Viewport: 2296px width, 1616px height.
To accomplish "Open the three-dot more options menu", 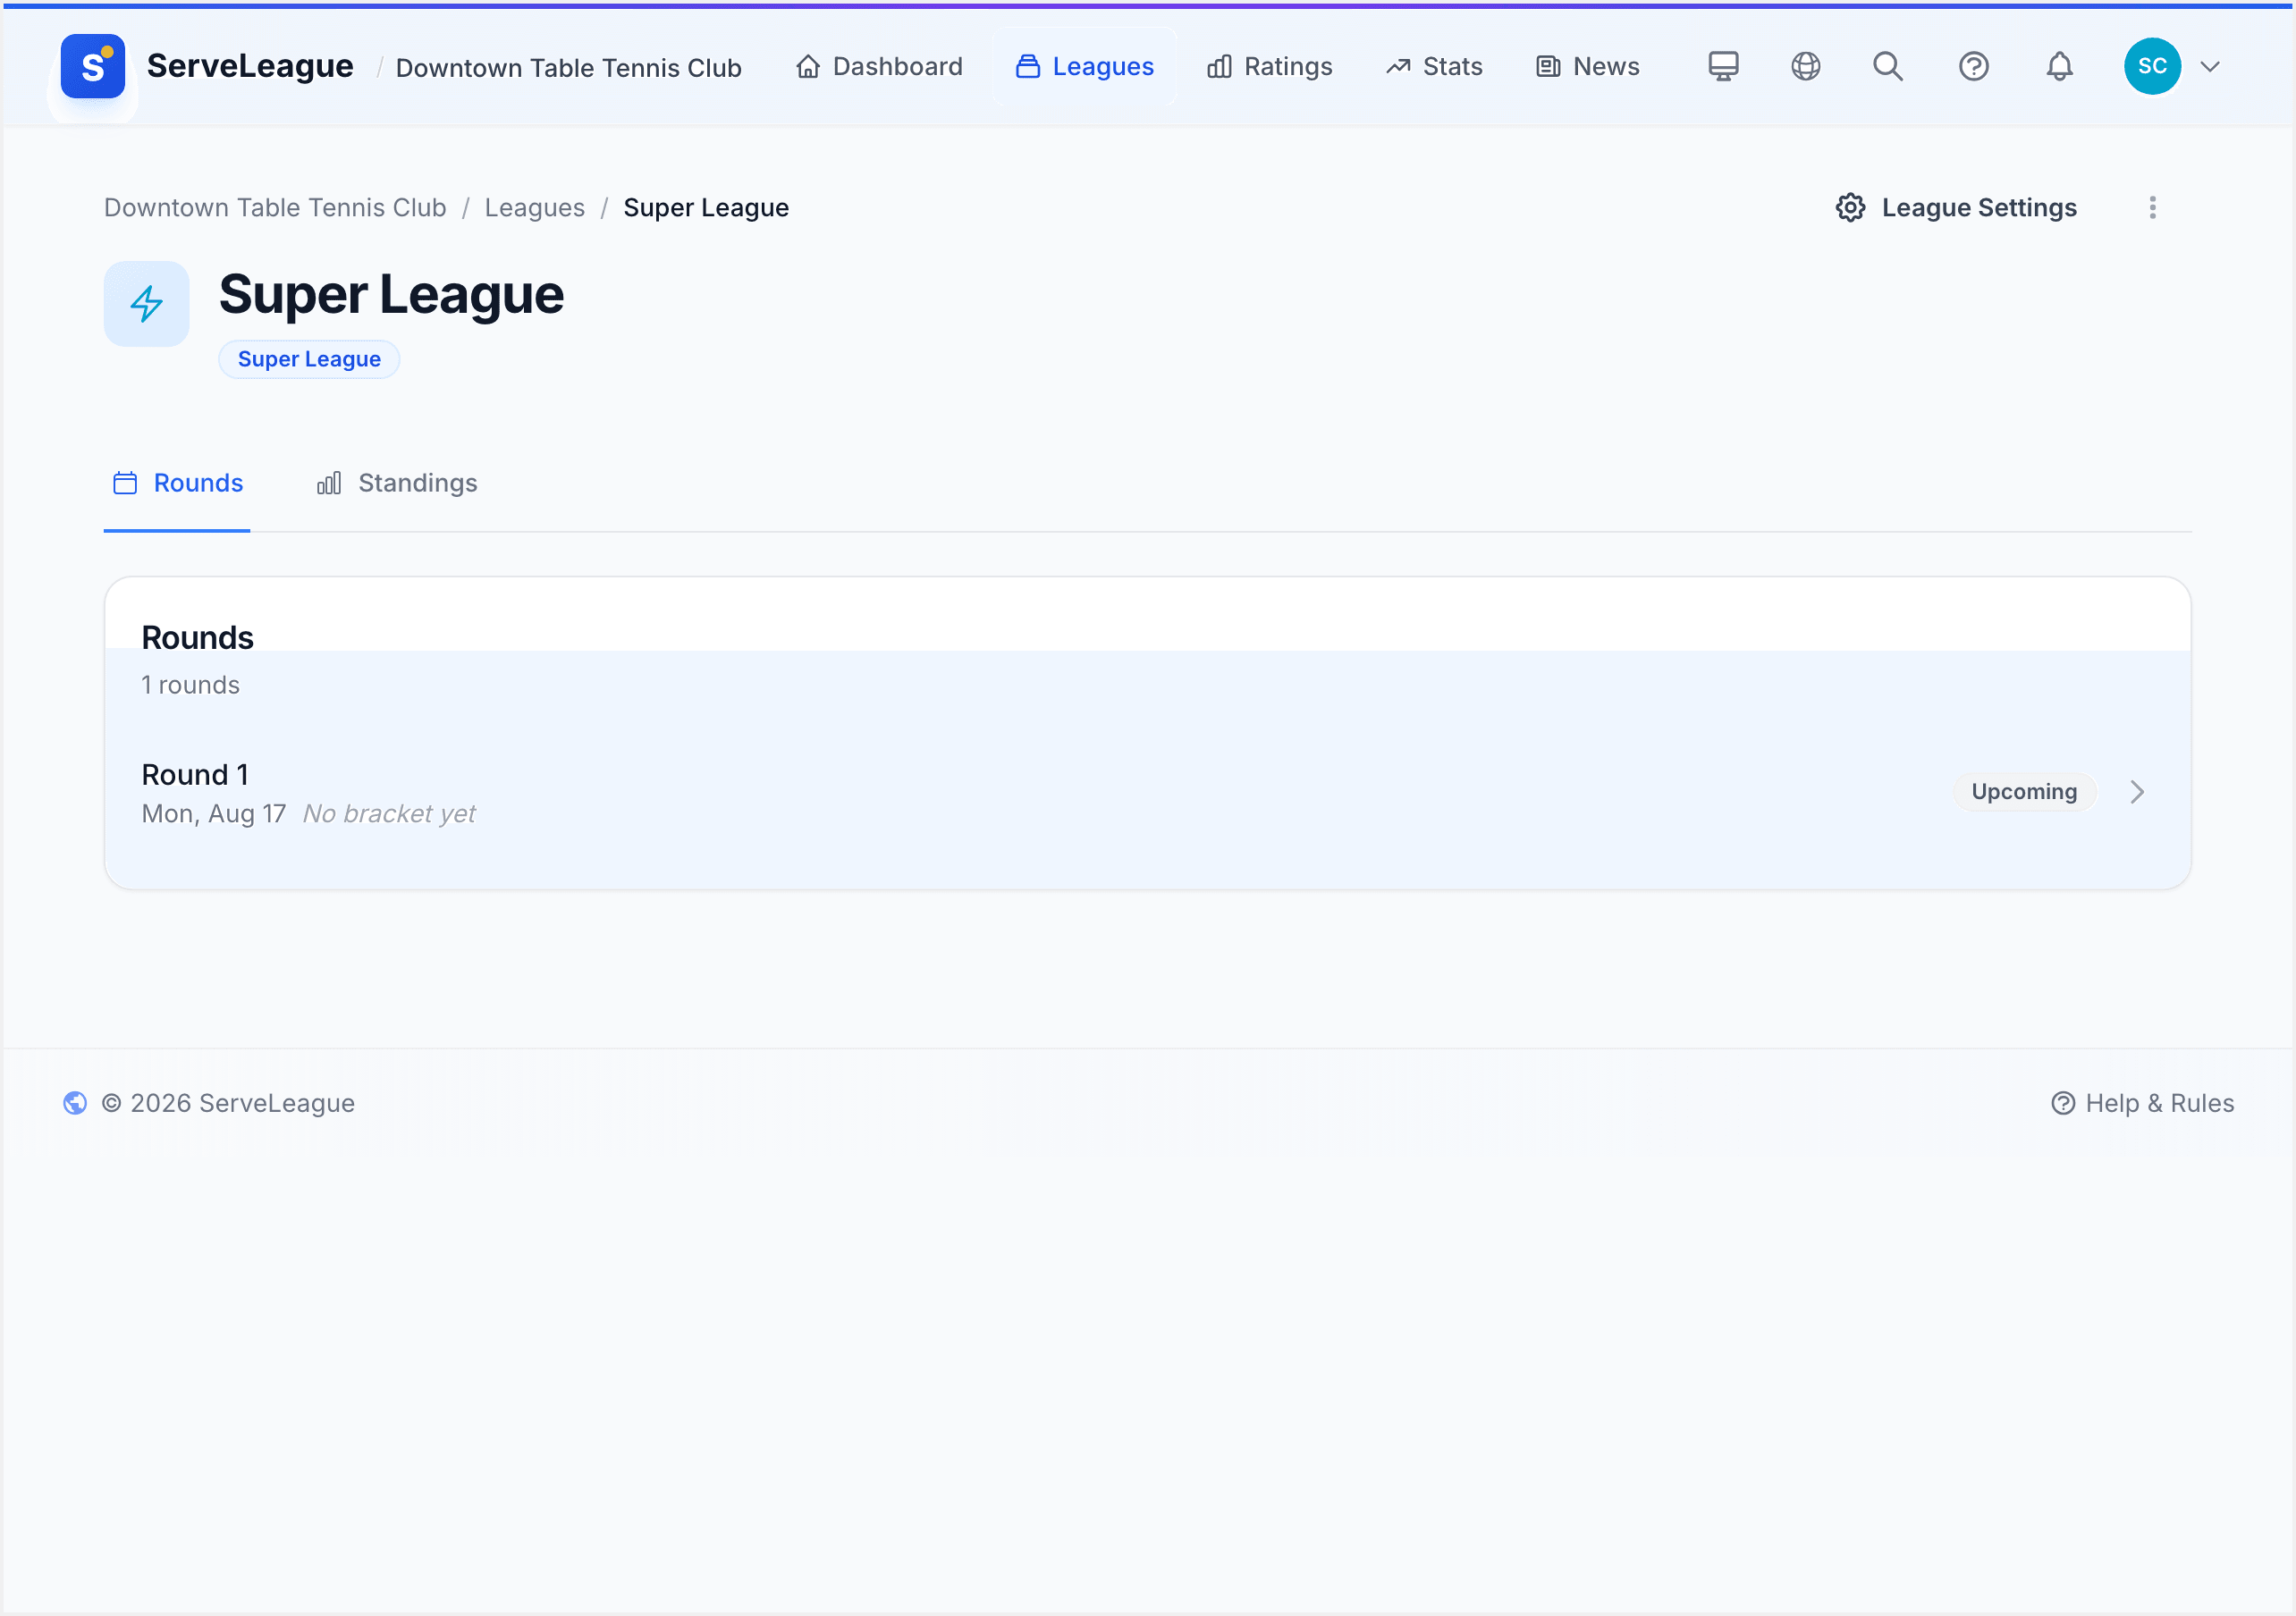I will pos(2152,207).
